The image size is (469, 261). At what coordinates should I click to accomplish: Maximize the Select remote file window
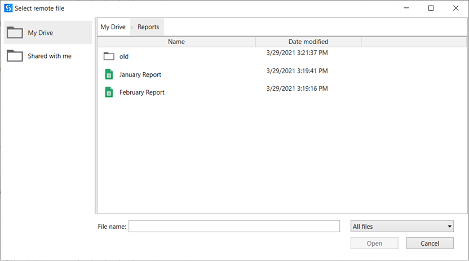431,8
